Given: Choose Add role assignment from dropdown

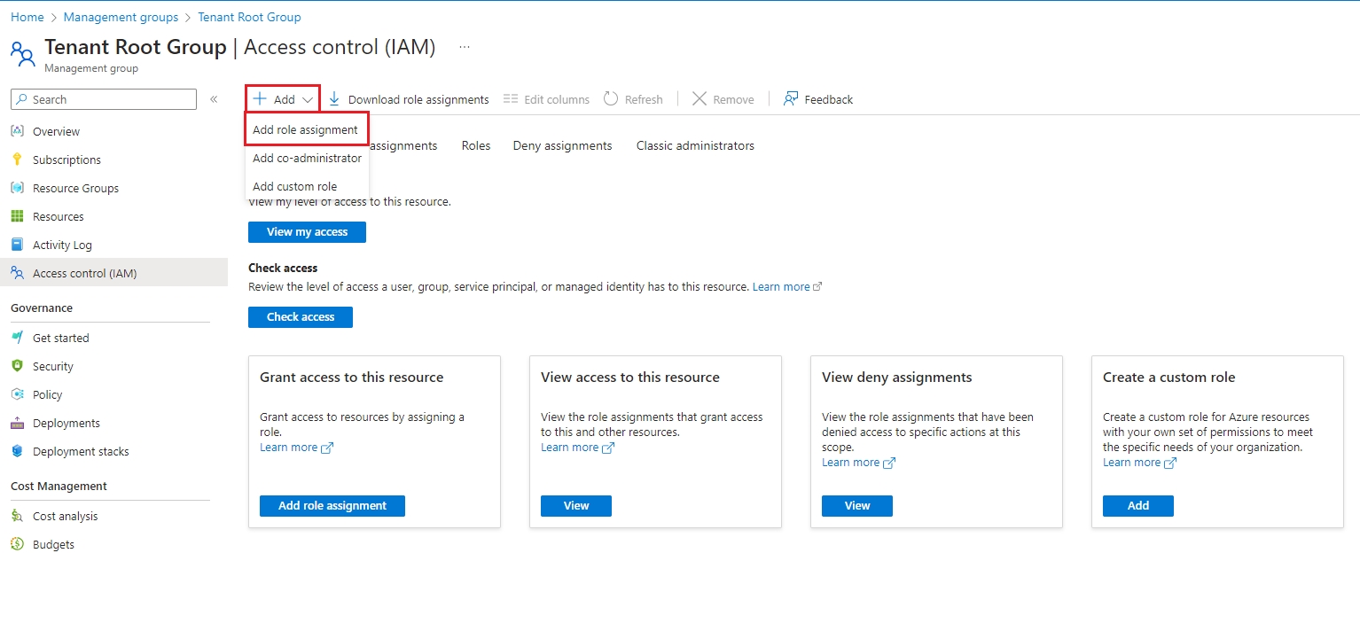Looking at the screenshot, I should pyautogui.click(x=305, y=129).
